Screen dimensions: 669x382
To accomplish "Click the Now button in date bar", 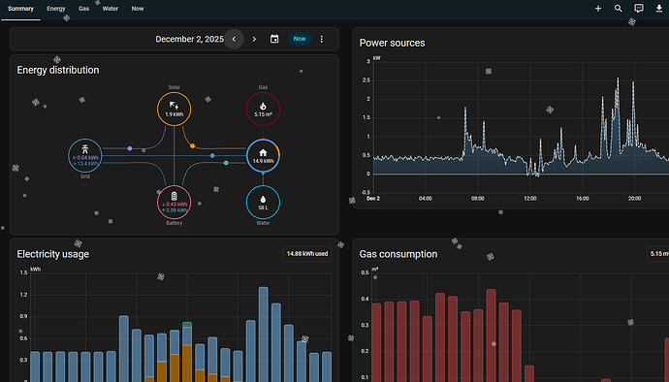I will pyautogui.click(x=300, y=39).
